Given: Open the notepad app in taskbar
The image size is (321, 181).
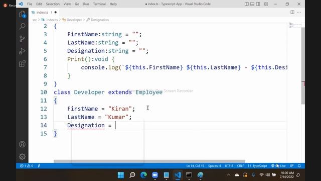Looking at the screenshot, I should pyautogui.click(x=166, y=175).
